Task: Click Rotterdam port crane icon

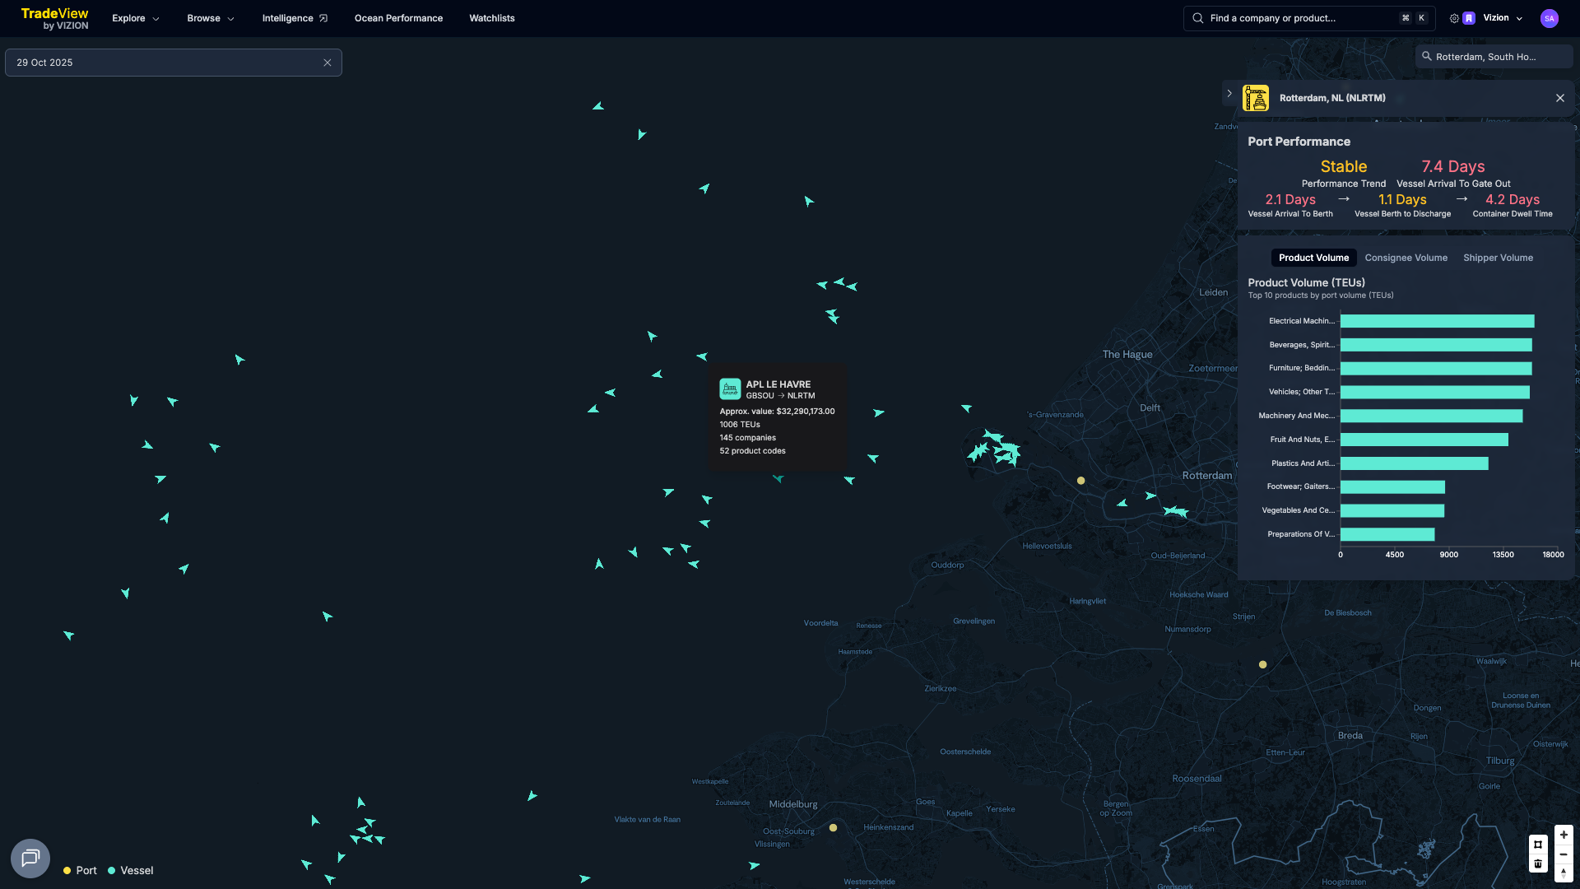Action: coord(1256,98)
